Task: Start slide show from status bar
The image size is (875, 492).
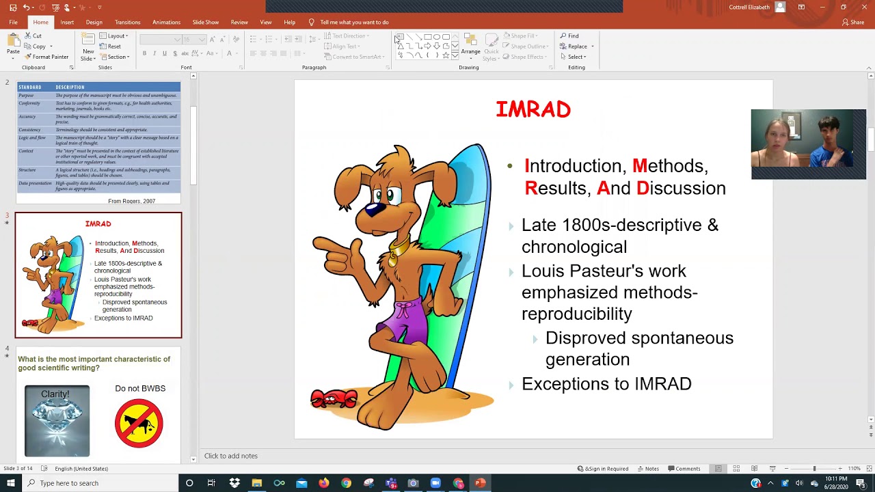Action: tap(772, 469)
